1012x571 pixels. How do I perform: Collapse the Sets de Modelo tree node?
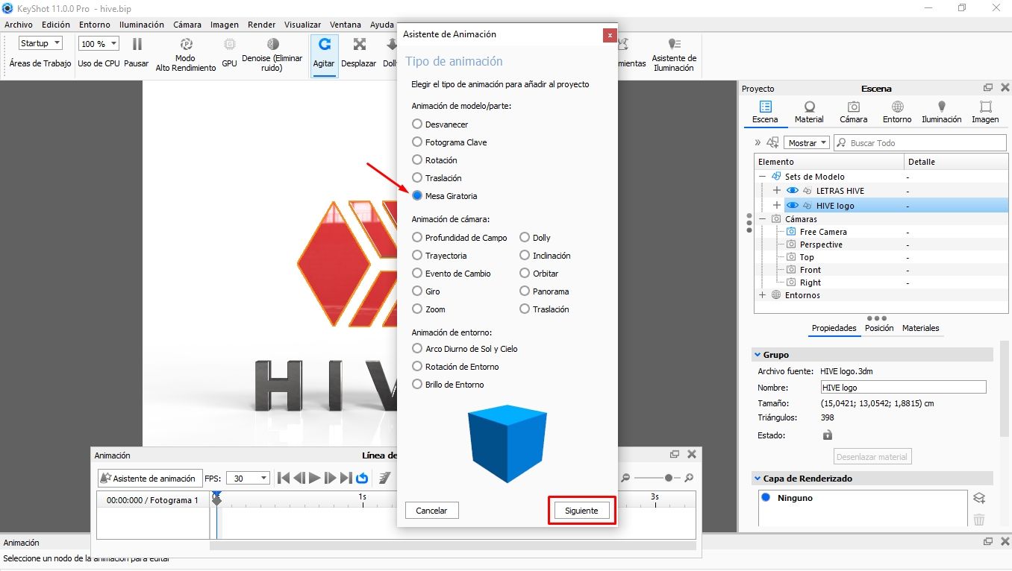(x=763, y=177)
